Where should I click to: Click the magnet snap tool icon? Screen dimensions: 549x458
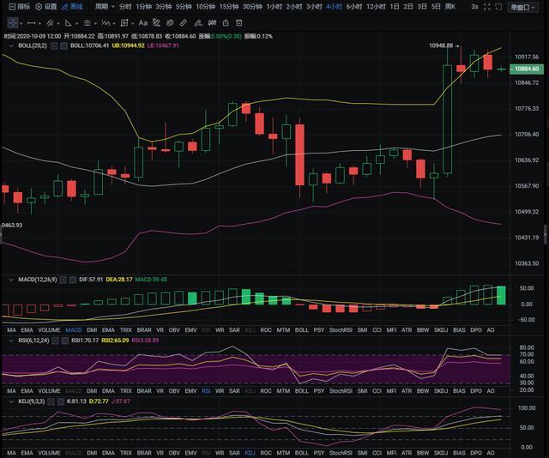click(x=212, y=23)
